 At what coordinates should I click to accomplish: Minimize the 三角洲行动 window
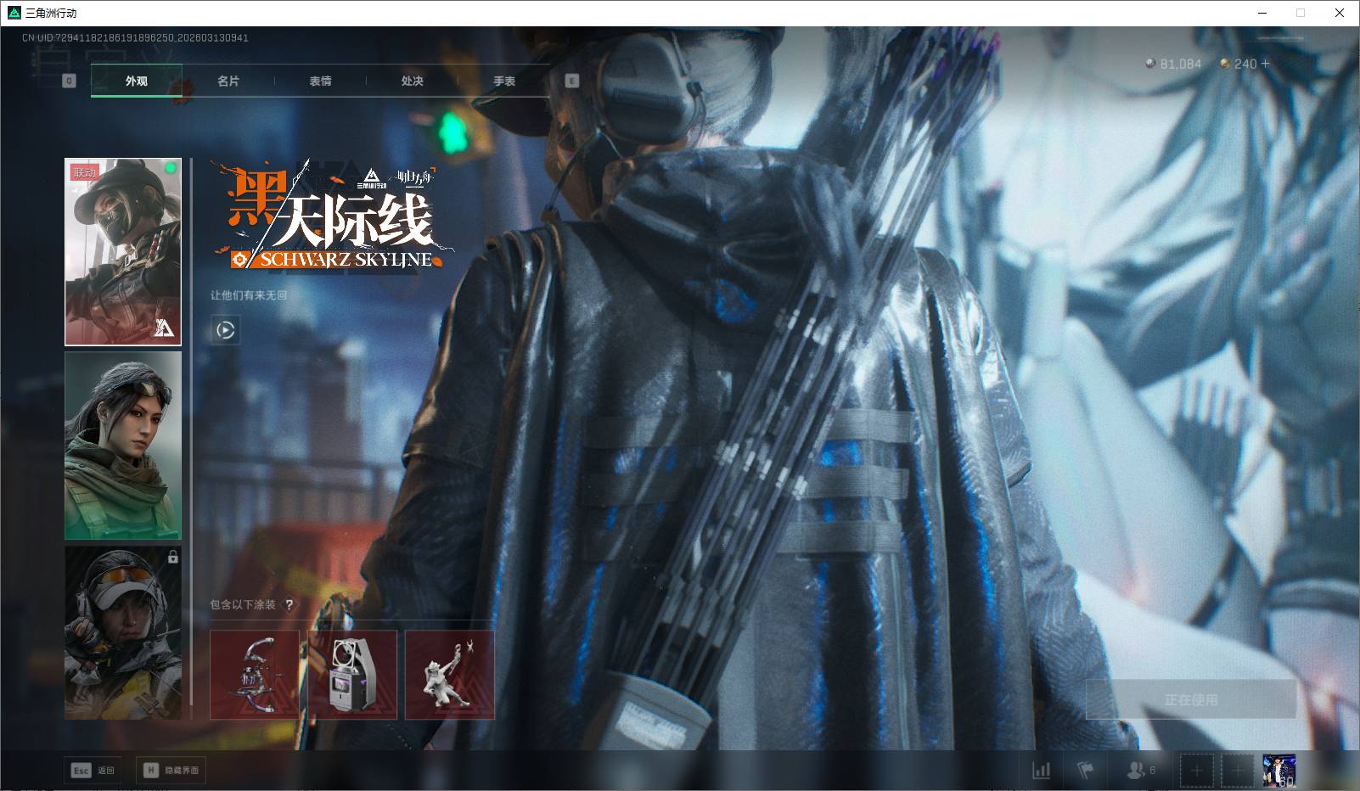tap(1262, 13)
